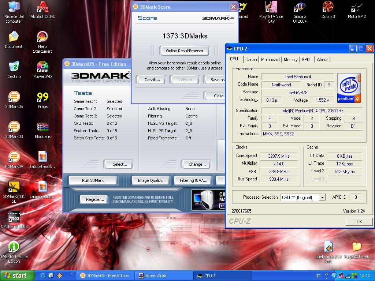
Task: Open the SPD tab in CPU-Z
Action: (x=306, y=60)
